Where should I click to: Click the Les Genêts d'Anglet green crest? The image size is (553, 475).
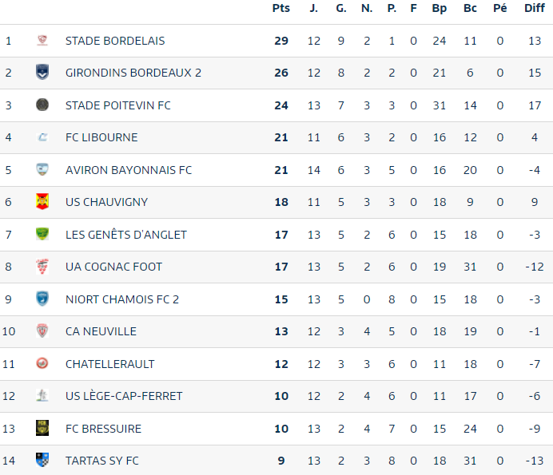click(42, 234)
